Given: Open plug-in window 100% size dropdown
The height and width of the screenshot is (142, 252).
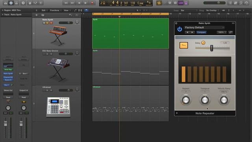Looking at the screenshot, I should point(222,32).
